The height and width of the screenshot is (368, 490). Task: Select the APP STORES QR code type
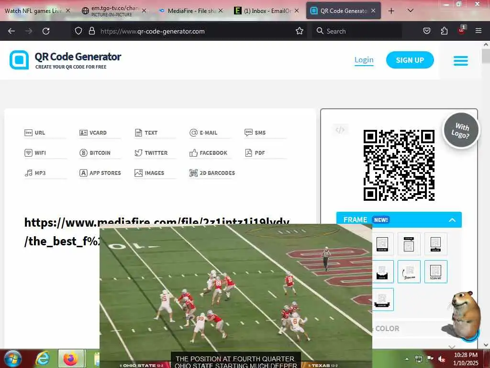pos(100,172)
